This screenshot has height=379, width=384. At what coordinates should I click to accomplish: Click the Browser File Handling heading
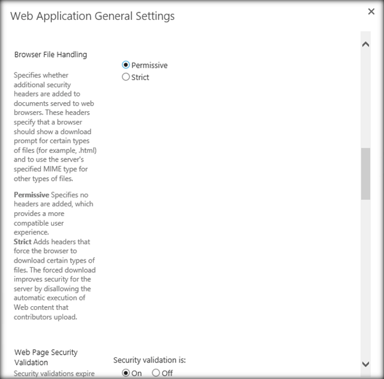50,55
